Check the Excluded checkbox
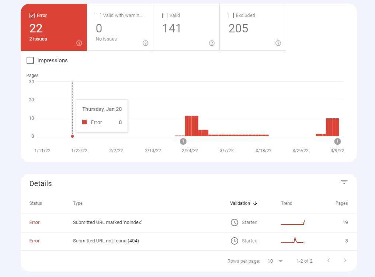Viewport: 375px width, 277px height. (x=231, y=15)
